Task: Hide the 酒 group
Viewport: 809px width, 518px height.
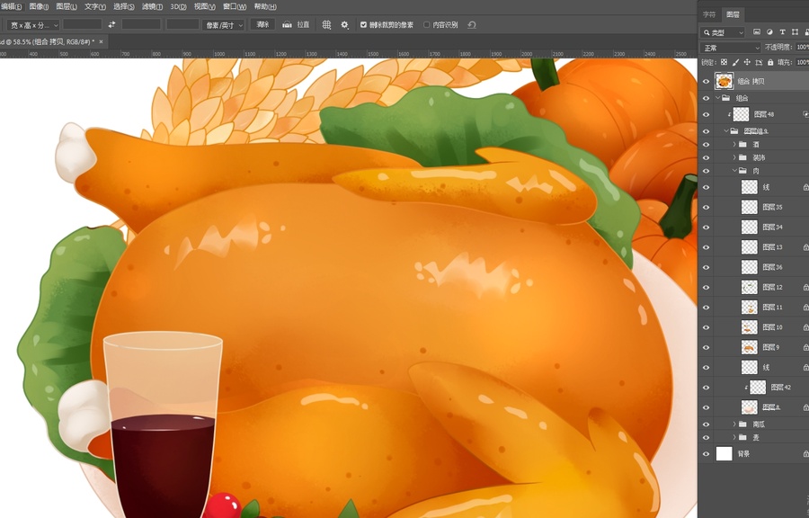Action: coord(706,145)
